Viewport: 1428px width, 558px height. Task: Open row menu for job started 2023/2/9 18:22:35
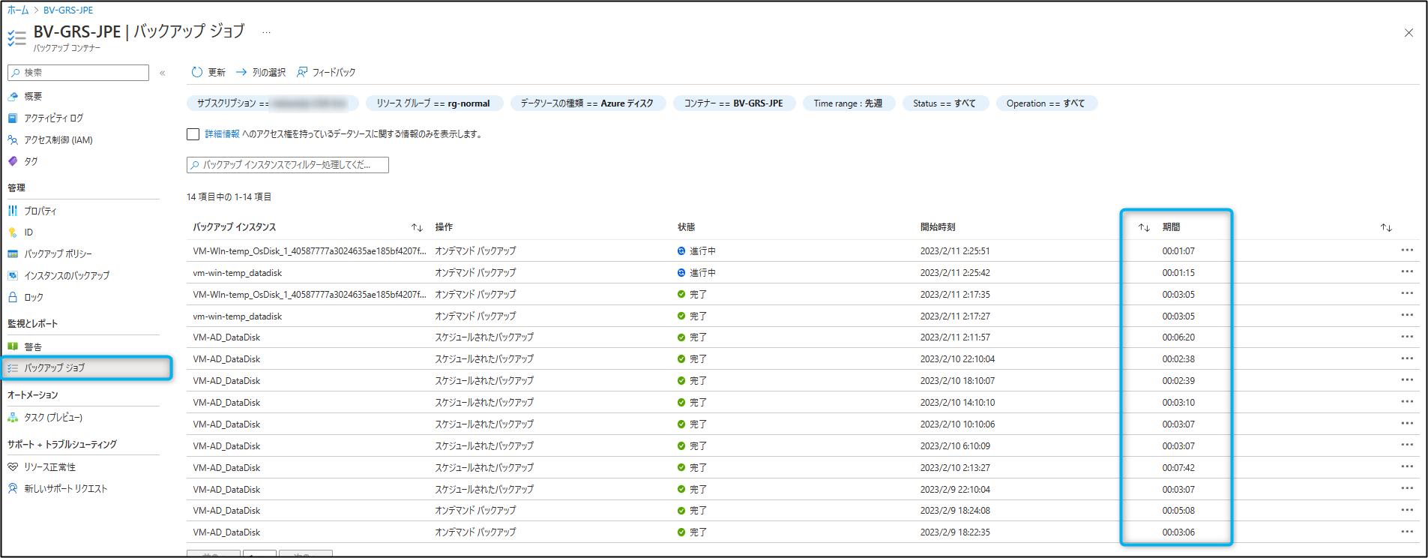tap(1407, 532)
